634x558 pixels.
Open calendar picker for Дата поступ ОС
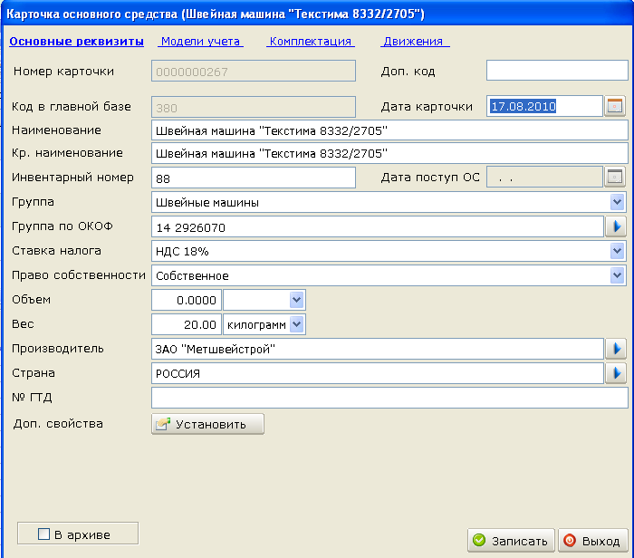(615, 178)
